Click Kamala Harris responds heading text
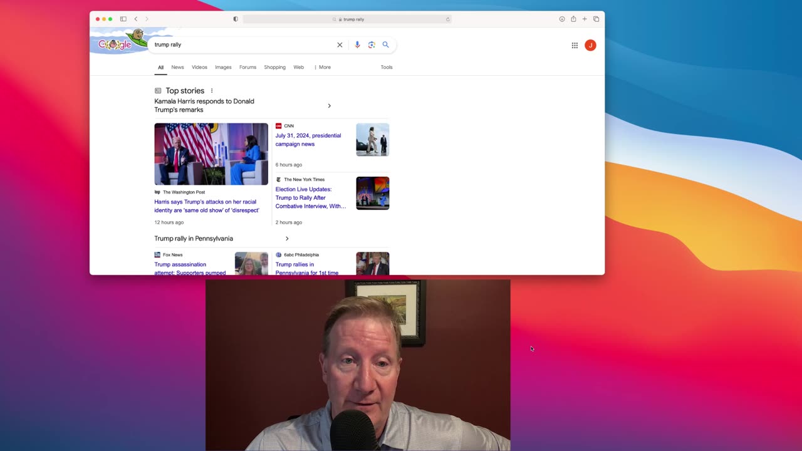The height and width of the screenshot is (451, 802). coord(204,105)
